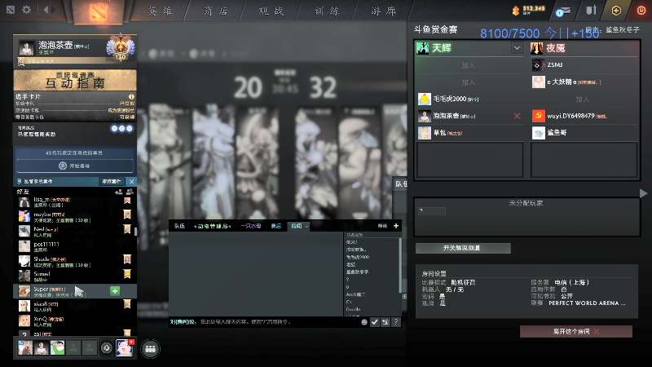Click the pop-out chat window icon
This screenshot has width=652, height=367.
(x=385, y=322)
